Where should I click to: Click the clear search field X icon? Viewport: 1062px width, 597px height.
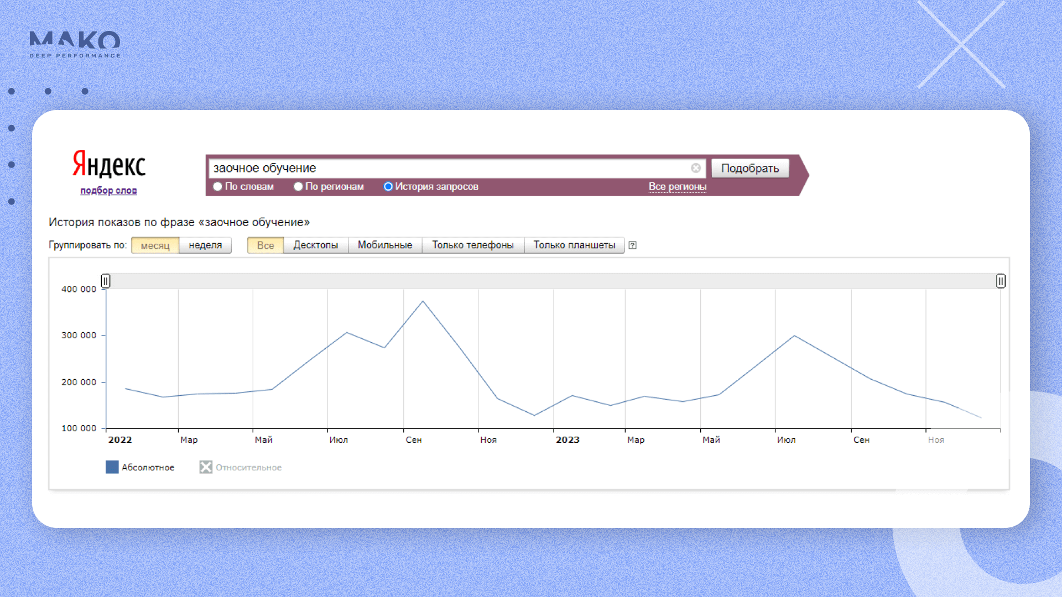[x=696, y=168]
